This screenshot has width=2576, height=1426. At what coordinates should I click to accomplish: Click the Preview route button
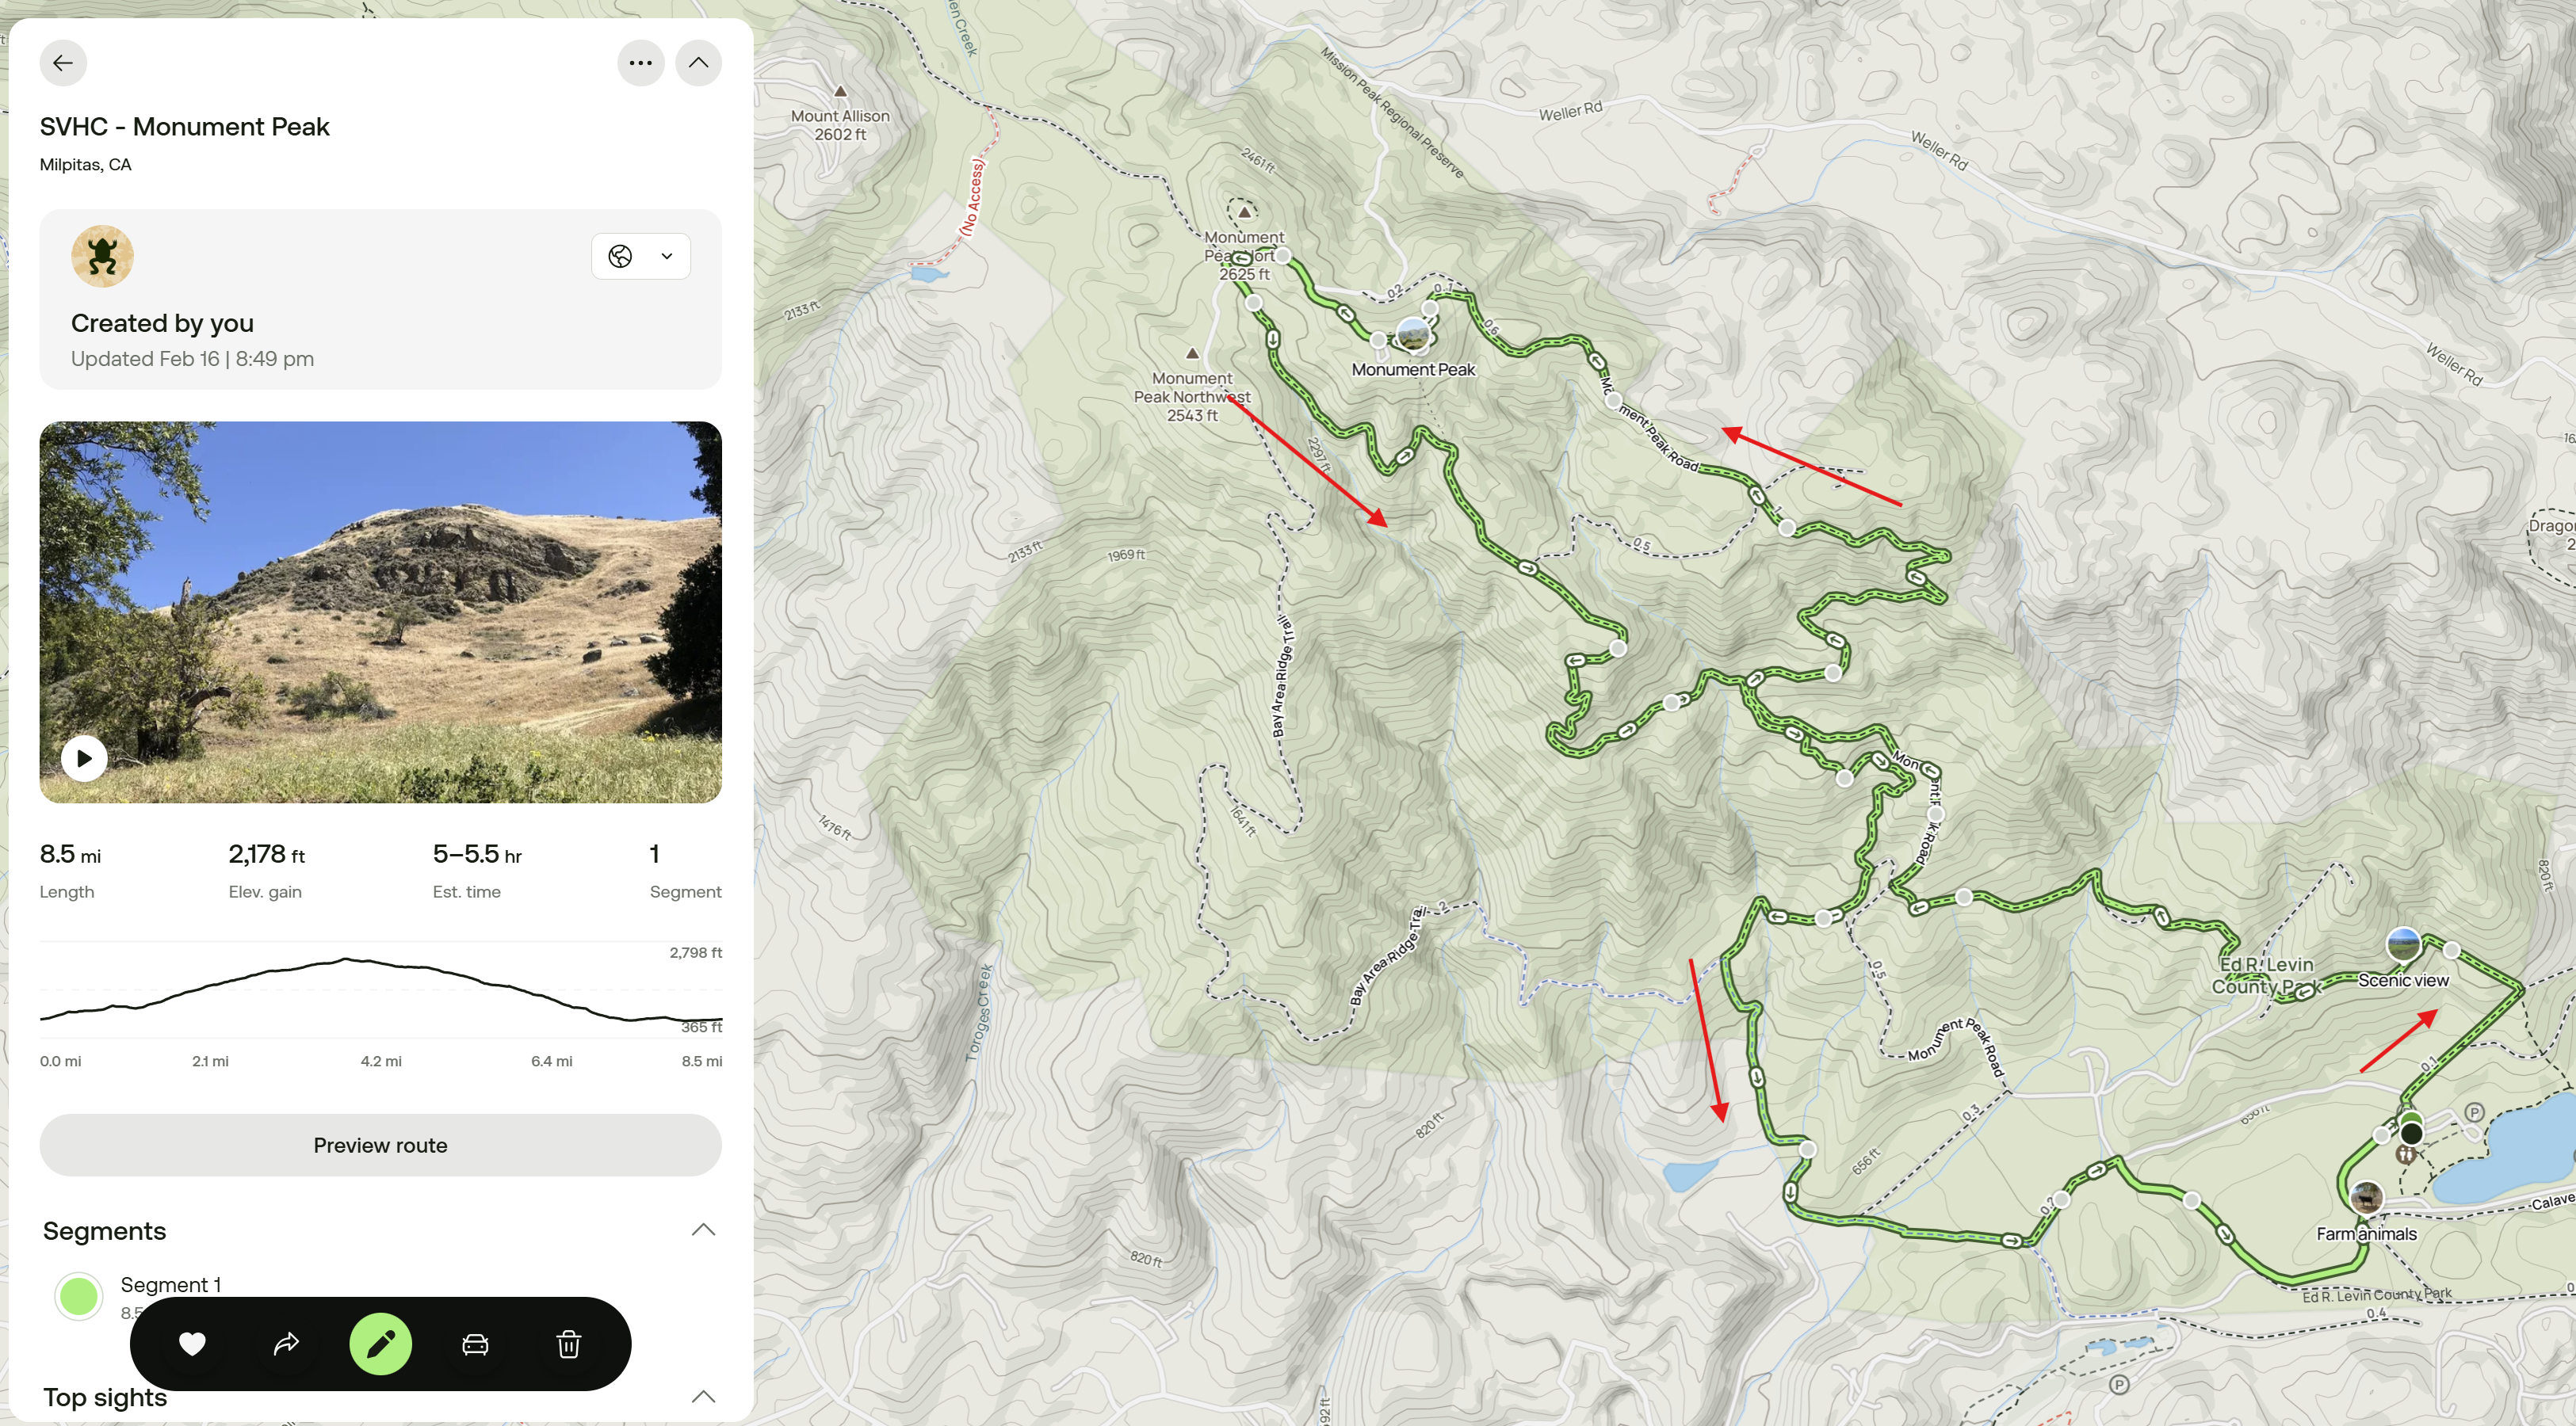(x=380, y=1146)
